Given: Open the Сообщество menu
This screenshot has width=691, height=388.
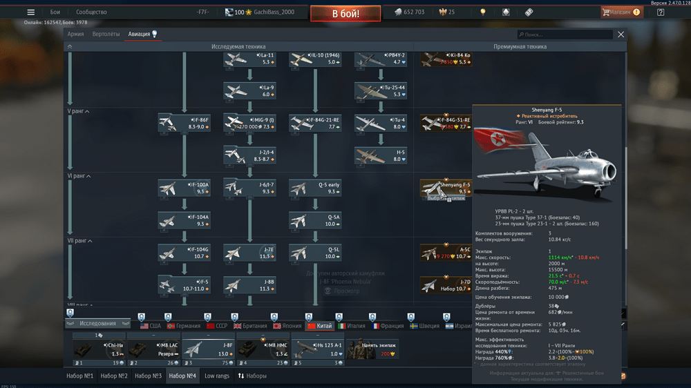Looking at the screenshot, I should [91, 12].
